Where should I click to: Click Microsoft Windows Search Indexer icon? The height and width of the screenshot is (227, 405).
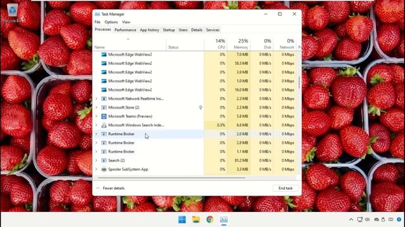(x=104, y=125)
